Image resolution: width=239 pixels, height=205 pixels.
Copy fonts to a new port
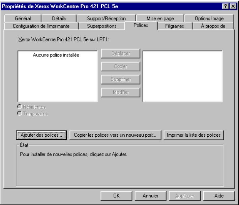[x=115, y=135]
